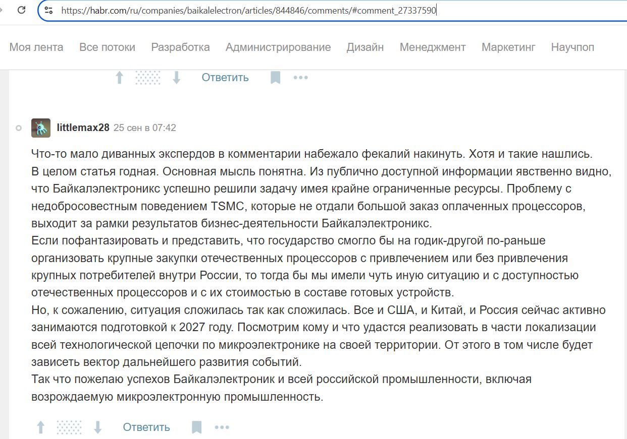The image size is (627, 439).
Task: Open the Все потоки section
Action: [x=107, y=47]
